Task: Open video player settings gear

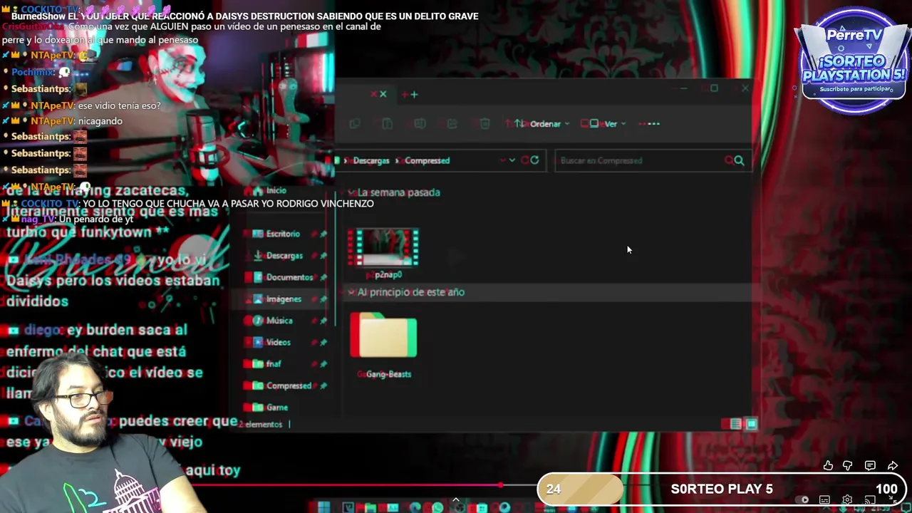Action: 847,500
